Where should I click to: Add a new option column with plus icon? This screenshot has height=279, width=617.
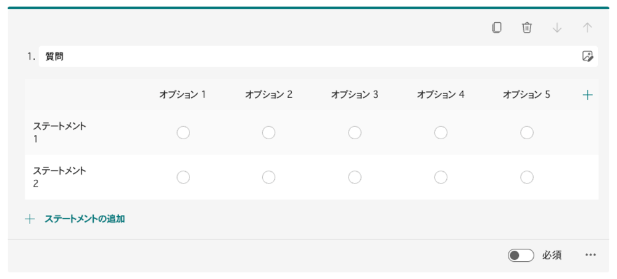(x=587, y=95)
